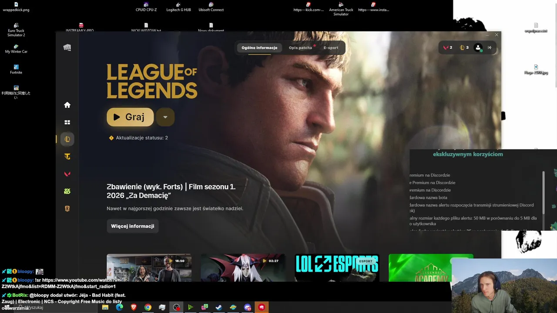Switch to OBS Studio in the taskbar
557x313 pixels.
pos(176,307)
